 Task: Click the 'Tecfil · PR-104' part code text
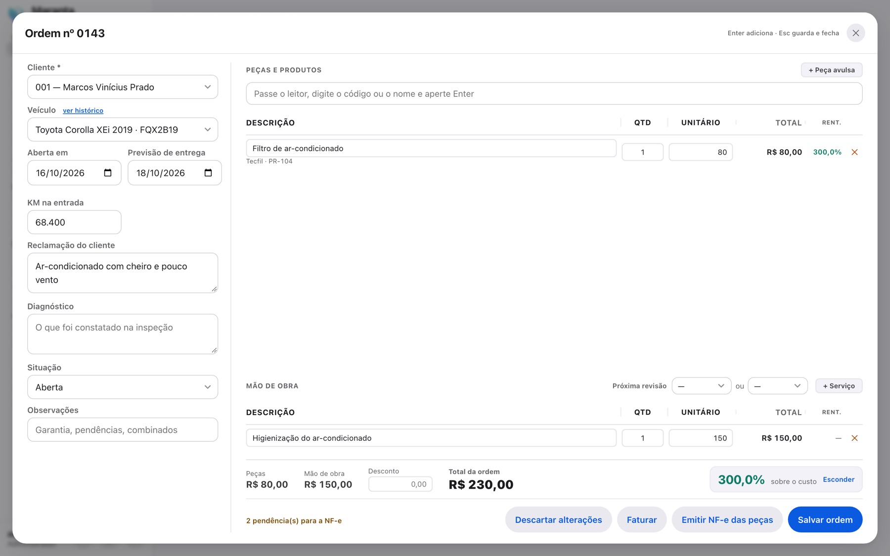269,162
